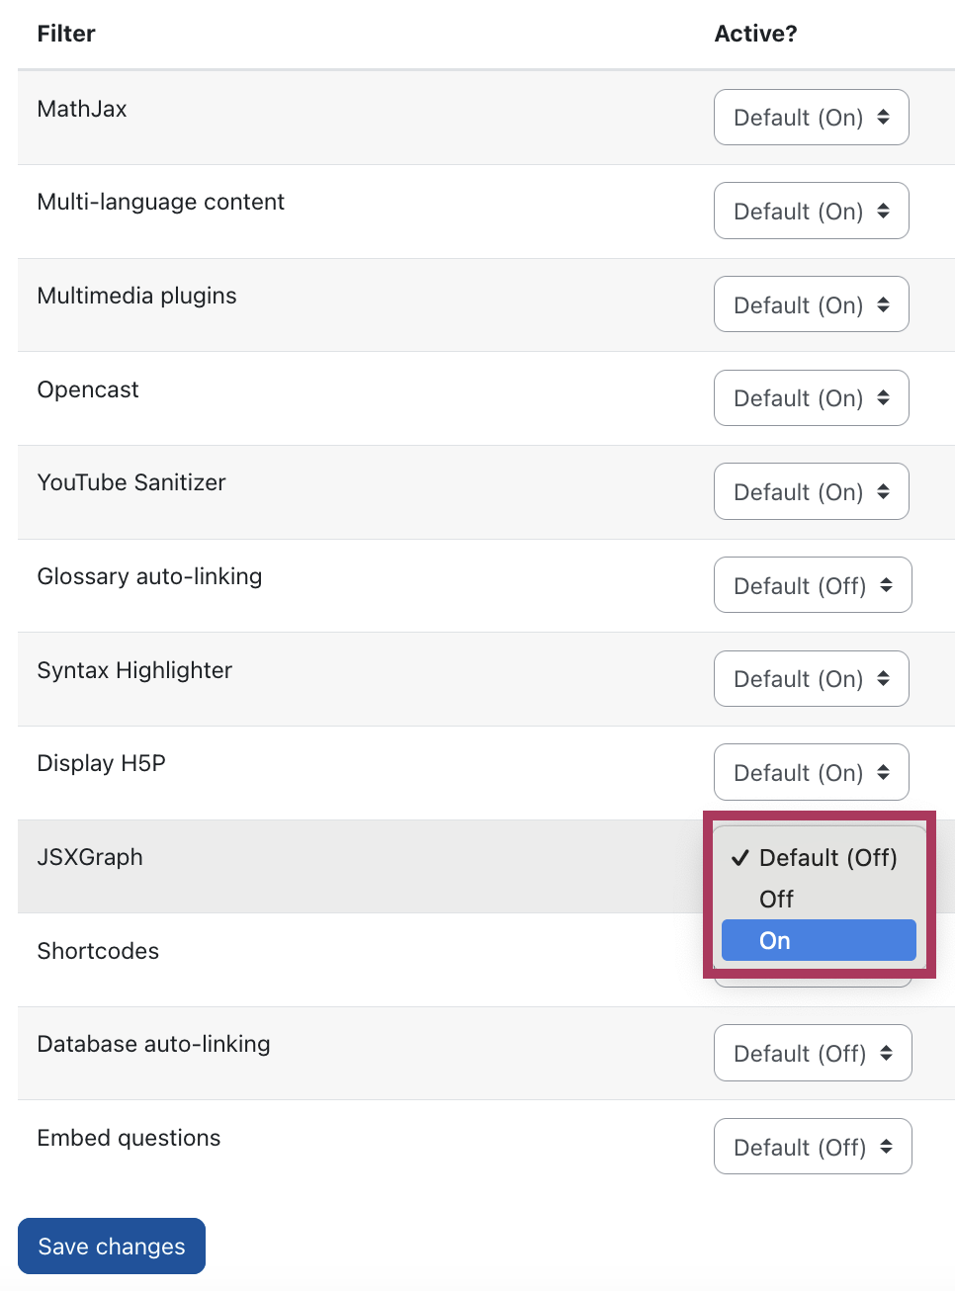Click the Save changes button
The image size is (955, 1291).
tap(111, 1246)
